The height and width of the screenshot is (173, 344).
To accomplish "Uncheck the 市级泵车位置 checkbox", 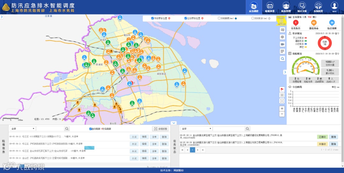I will 153,18.
